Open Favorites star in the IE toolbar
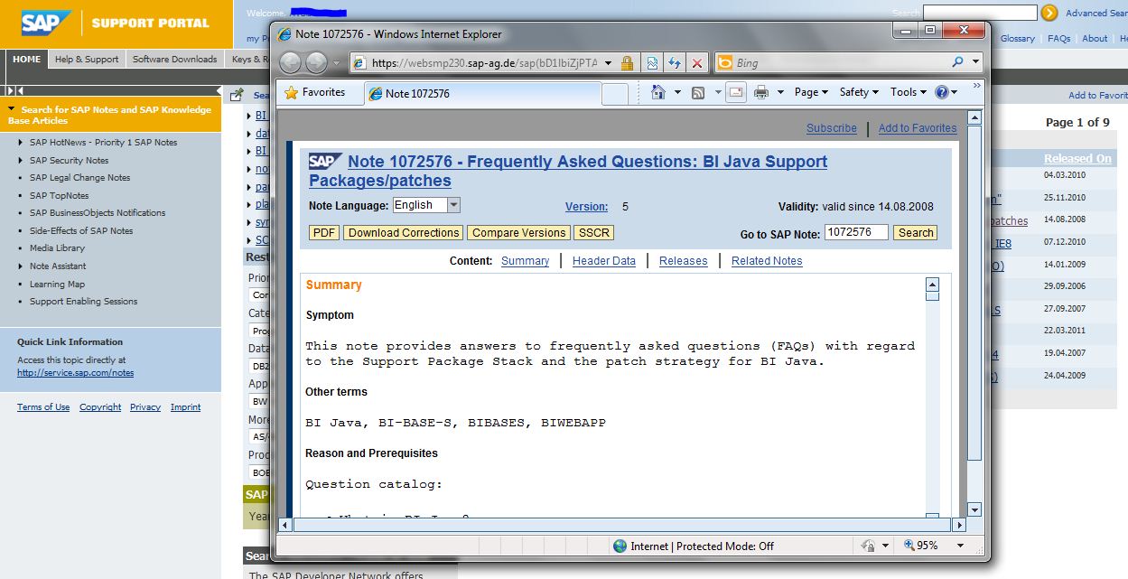1128x579 pixels. click(x=315, y=92)
